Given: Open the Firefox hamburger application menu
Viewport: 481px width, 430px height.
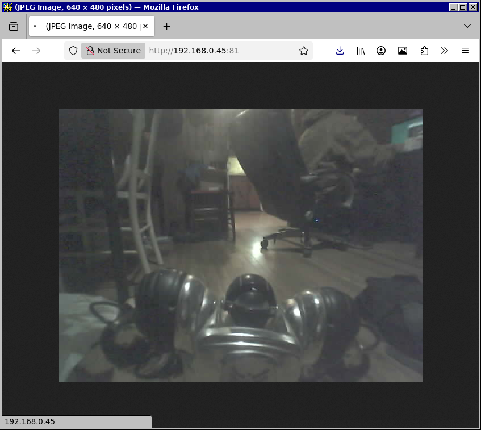Looking at the screenshot, I should click(465, 51).
